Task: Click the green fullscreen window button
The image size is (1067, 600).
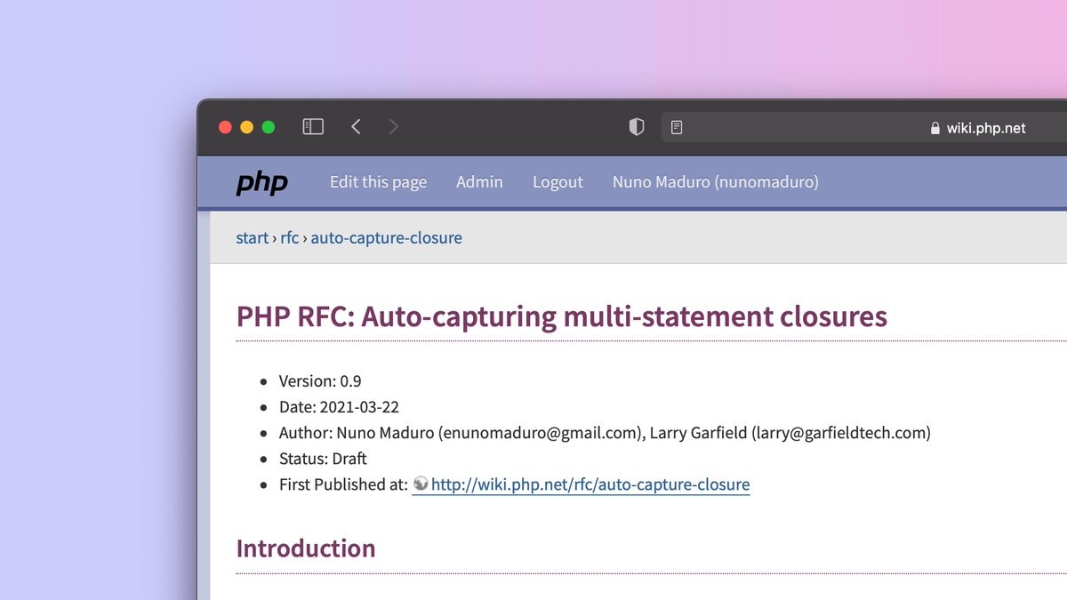Action: 268,127
